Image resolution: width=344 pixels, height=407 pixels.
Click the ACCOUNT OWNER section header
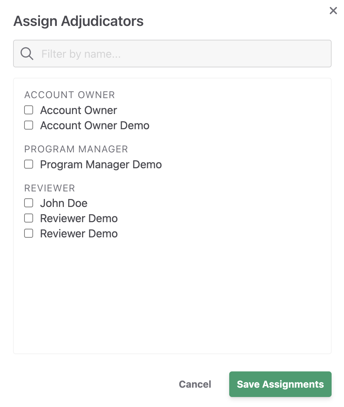click(70, 95)
